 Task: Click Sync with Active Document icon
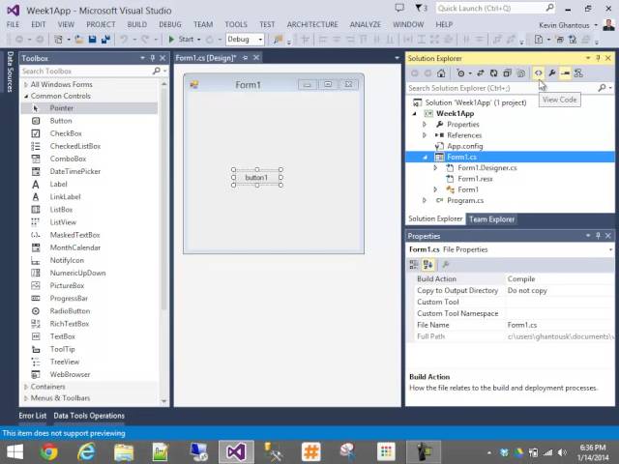click(x=481, y=73)
